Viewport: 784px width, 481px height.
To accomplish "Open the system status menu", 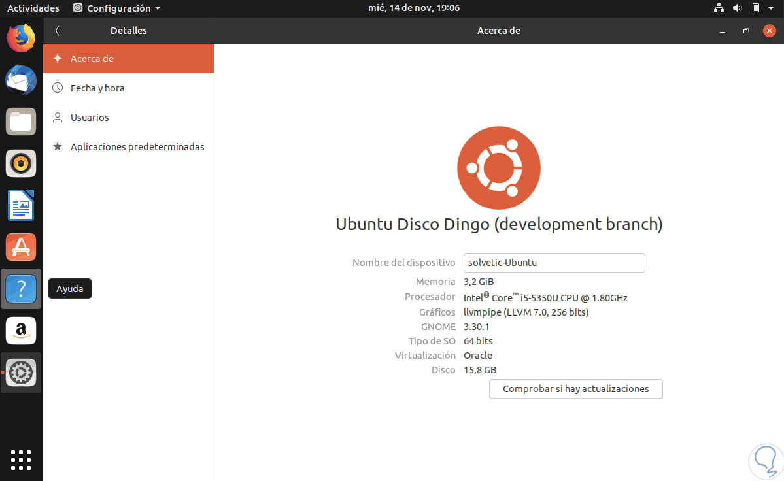I will tap(755, 8).
